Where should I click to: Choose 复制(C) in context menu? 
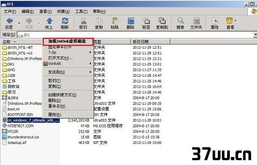[68, 86]
